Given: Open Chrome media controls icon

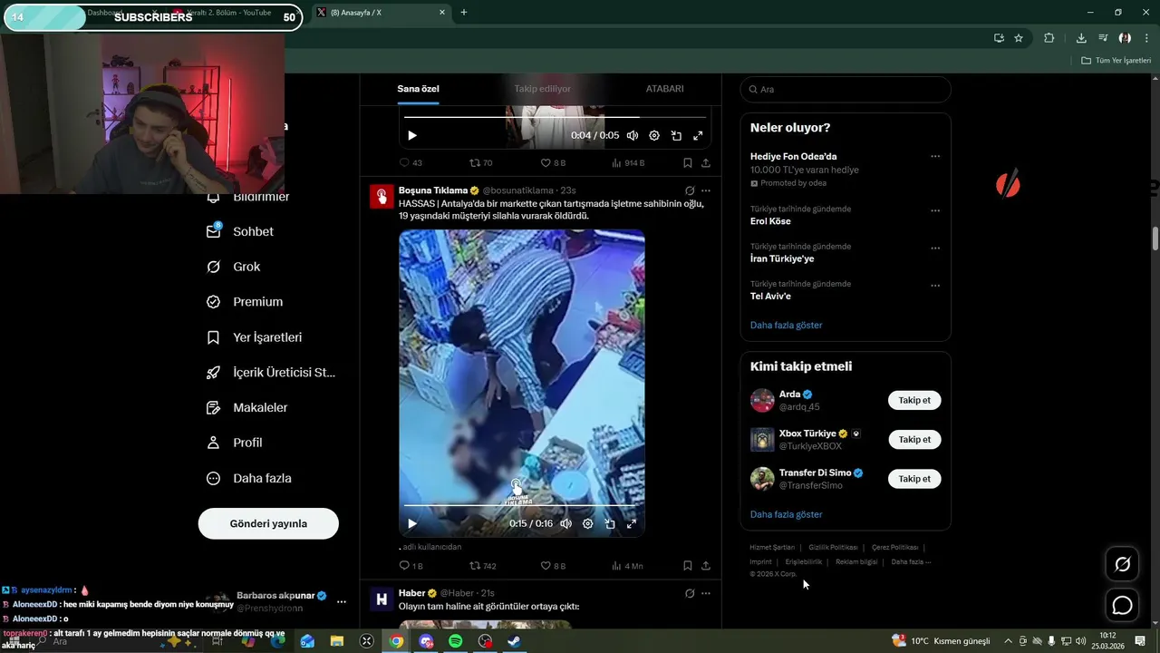Looking at the screenshot, I should pyautogui.click(x=1103, y=38).
